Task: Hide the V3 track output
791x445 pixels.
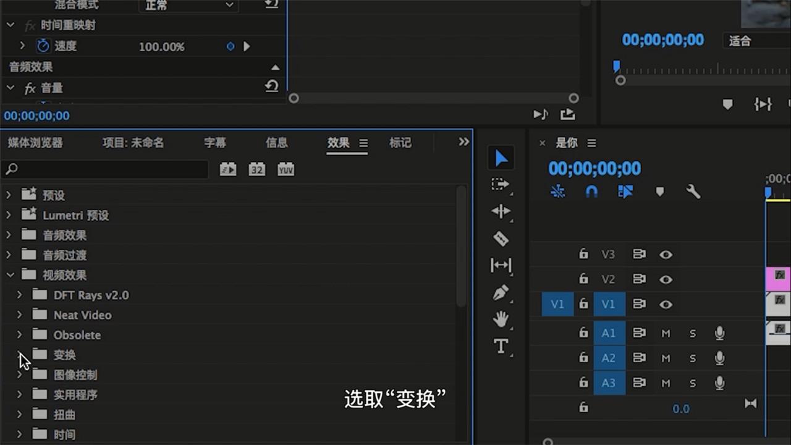Action: 666,254
